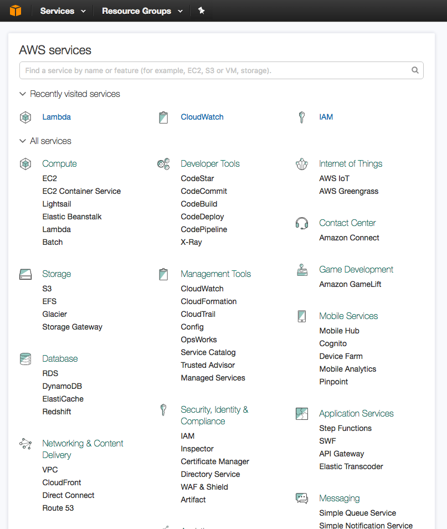Open the Services dropdown menu
Screen dimensions: 447x529
[x=63, y=11]
